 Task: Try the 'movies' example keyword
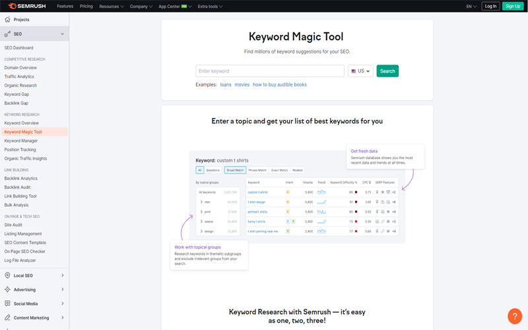pyautogui.click(x=242, y=84)
